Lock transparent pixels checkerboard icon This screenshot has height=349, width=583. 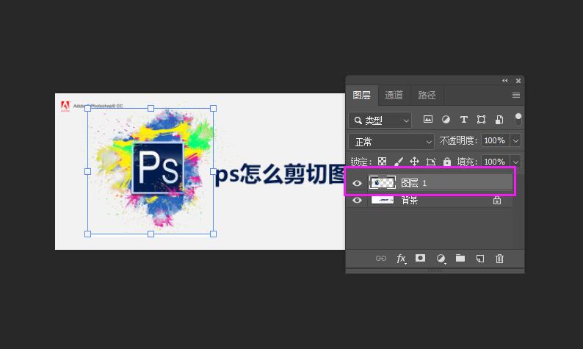coord(382,162)
